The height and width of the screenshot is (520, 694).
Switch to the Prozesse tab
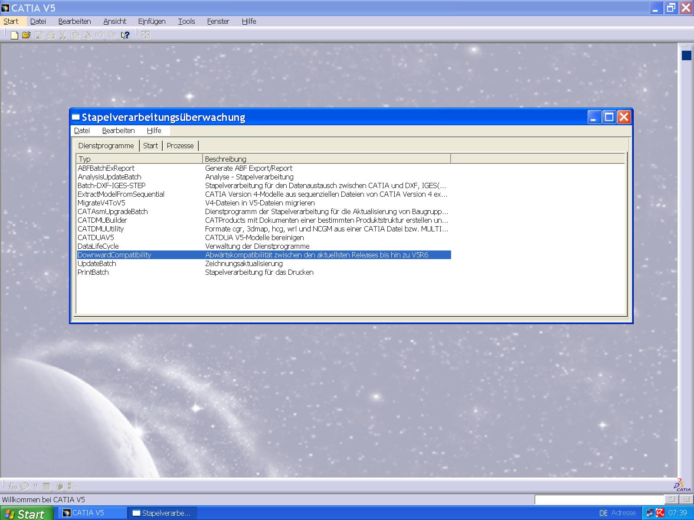coord(180,146)
